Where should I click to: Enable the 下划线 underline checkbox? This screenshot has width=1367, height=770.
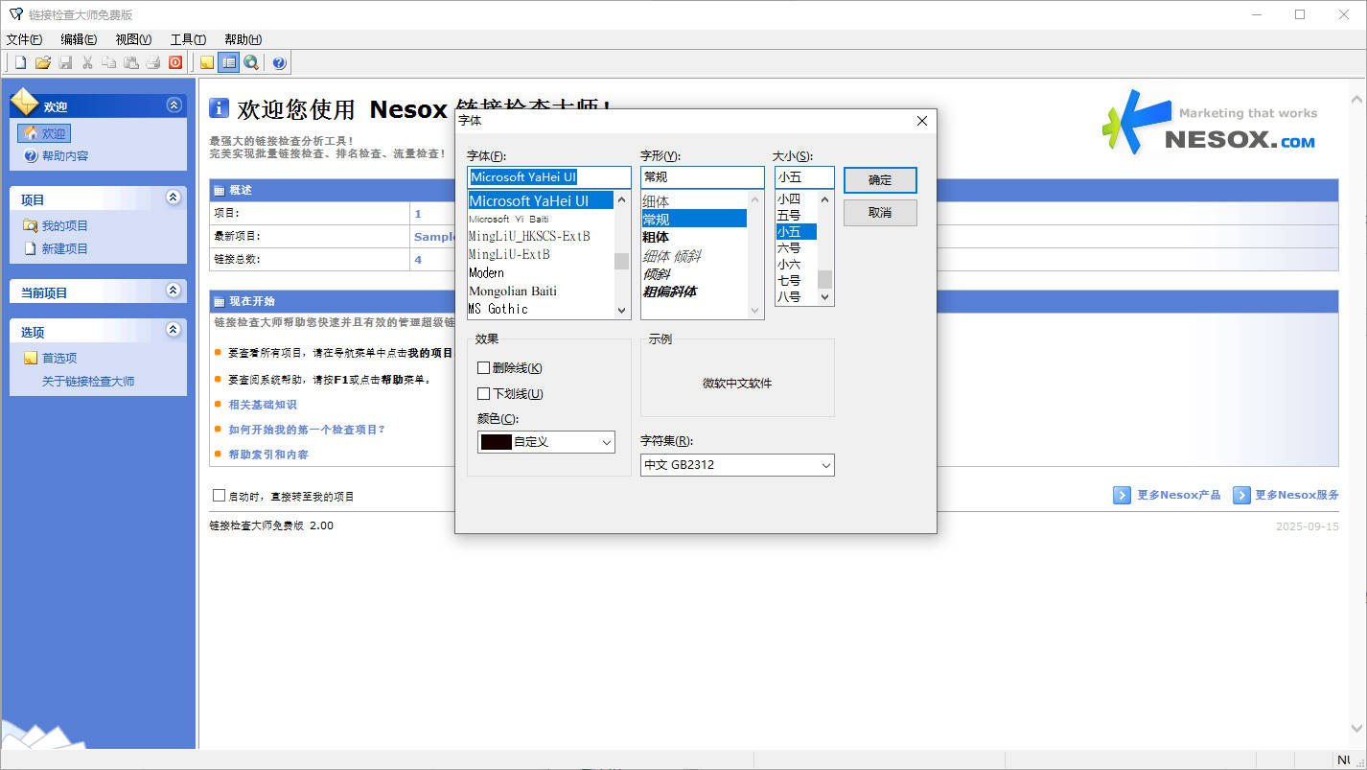click(x=483, y=394)
